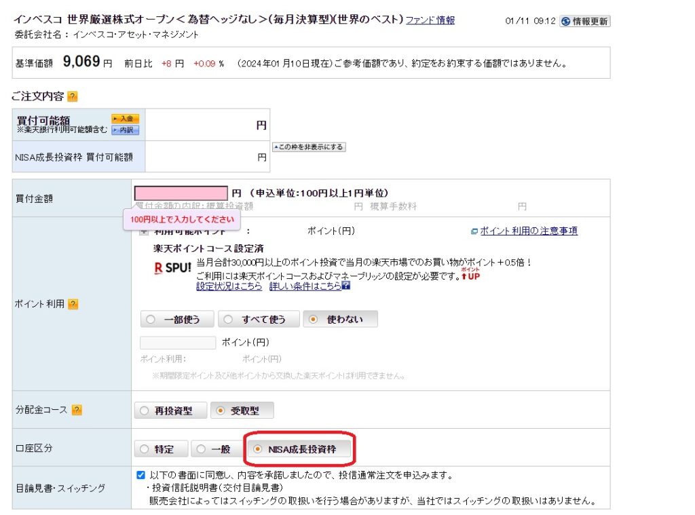Click the 楽天ポイントコース設定済 text
695x515 pixels.
tap(208, 248)
